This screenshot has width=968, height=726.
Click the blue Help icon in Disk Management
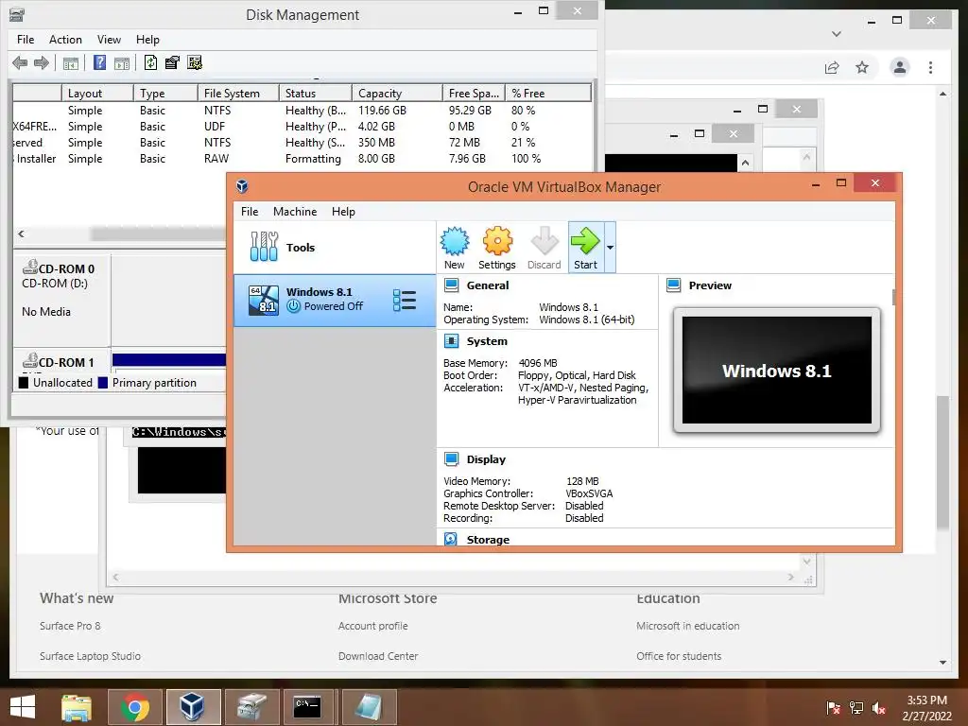click(99, 62)
